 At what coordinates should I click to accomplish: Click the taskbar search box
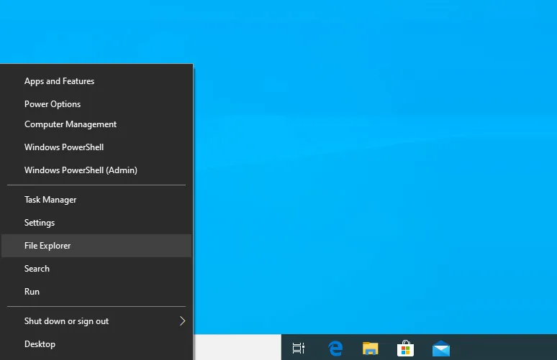[237, 347]
